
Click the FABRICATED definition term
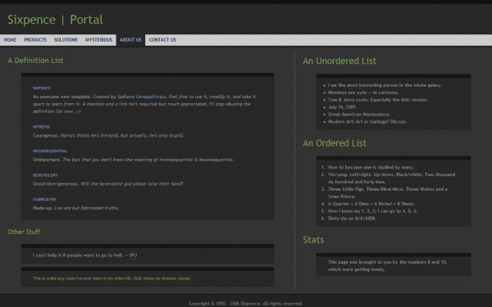44,199
